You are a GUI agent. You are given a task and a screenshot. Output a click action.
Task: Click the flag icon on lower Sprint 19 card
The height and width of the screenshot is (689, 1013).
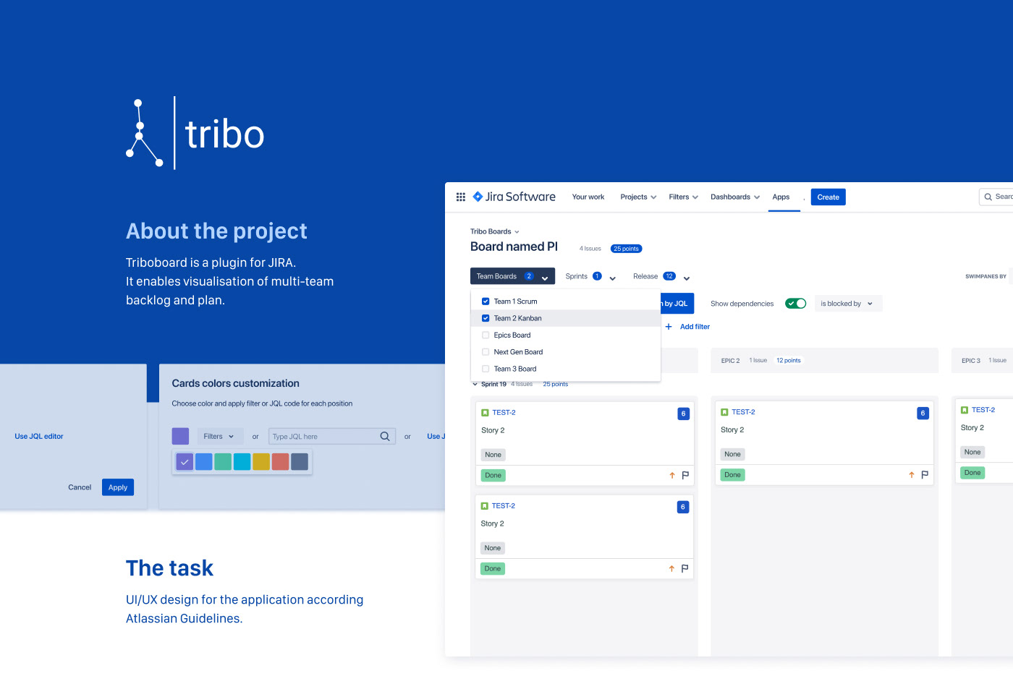coord(684,568)
